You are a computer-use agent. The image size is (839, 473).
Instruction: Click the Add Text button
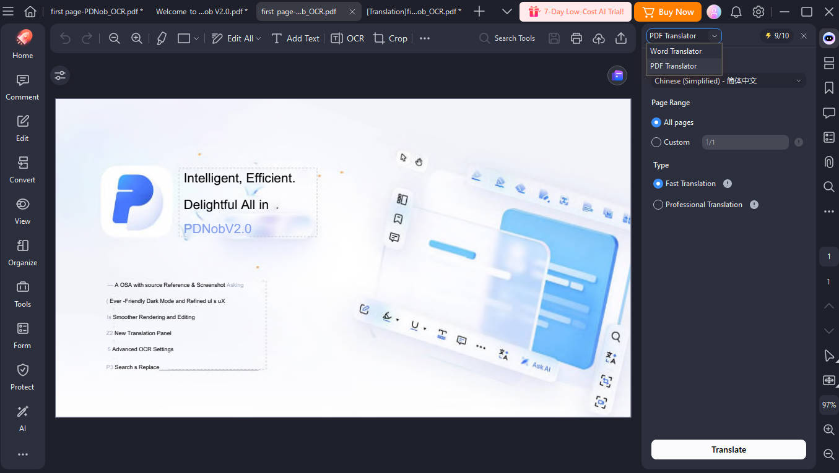pyautogui.click(x=296, y=38)
